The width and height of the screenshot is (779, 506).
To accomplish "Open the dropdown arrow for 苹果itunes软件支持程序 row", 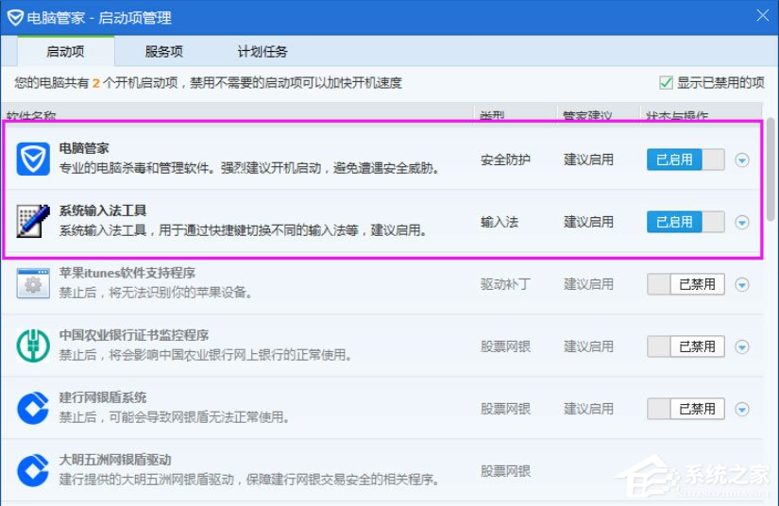I will (x=742, y=284).
